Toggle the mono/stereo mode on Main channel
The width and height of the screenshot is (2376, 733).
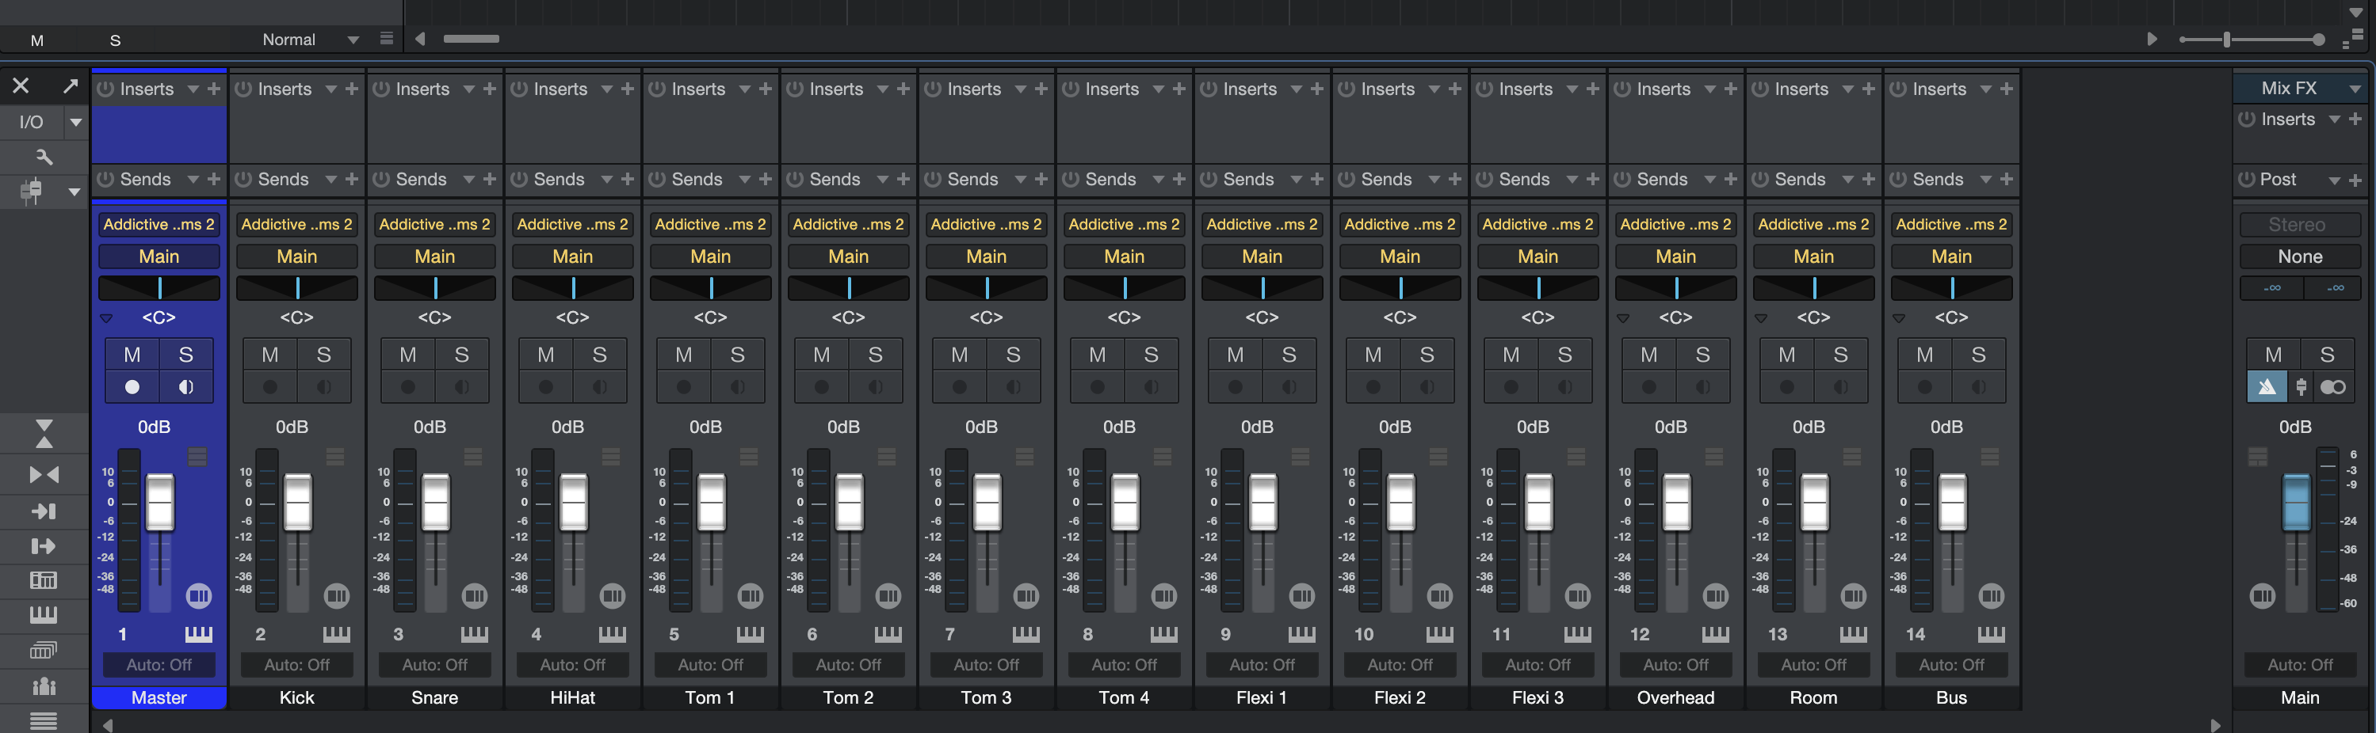(2333, 387)
